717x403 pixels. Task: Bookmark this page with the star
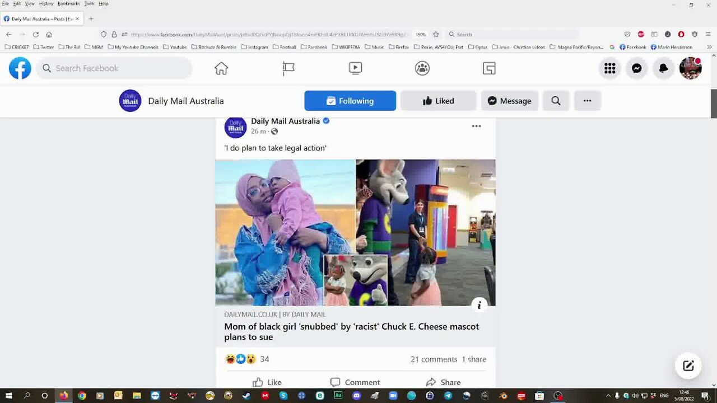436,34
